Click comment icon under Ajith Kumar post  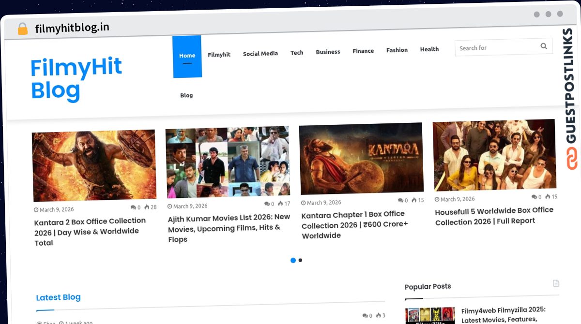[x=267, y=204]
